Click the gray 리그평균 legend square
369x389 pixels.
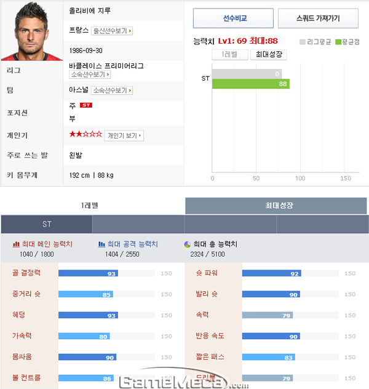pos(303,42)
